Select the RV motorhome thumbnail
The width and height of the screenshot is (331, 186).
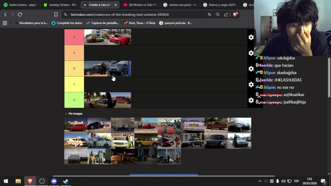(76, 141)
